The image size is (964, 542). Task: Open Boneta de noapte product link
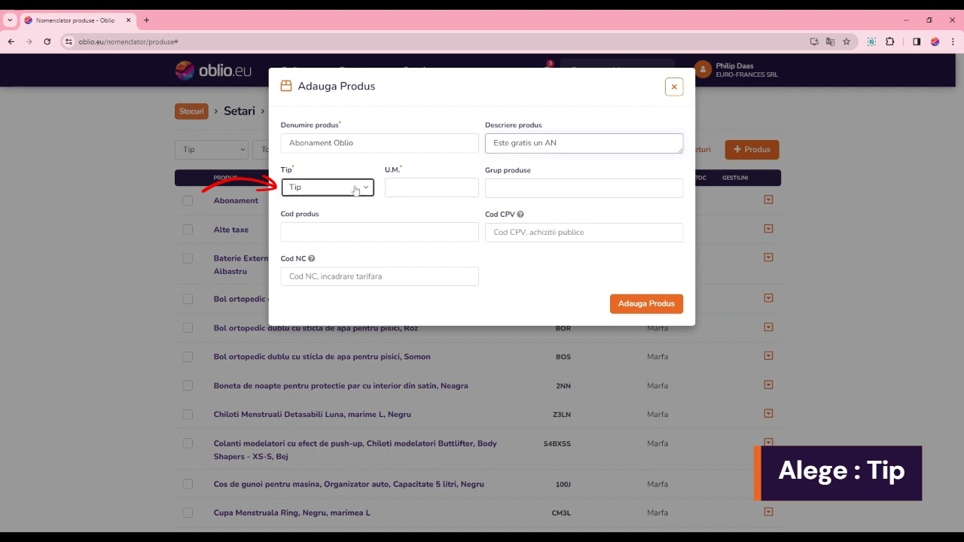[x=340, y=385]
